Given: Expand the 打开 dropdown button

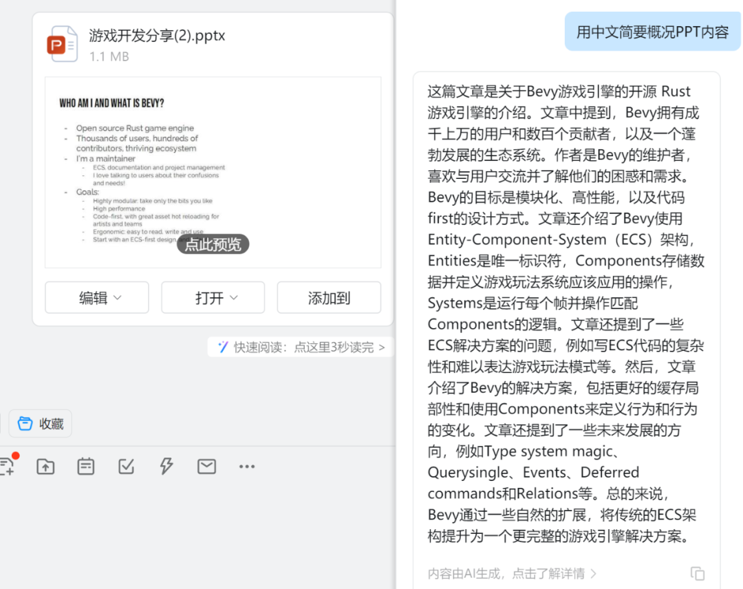Looking at the screenshot, I should pos(213,297).
